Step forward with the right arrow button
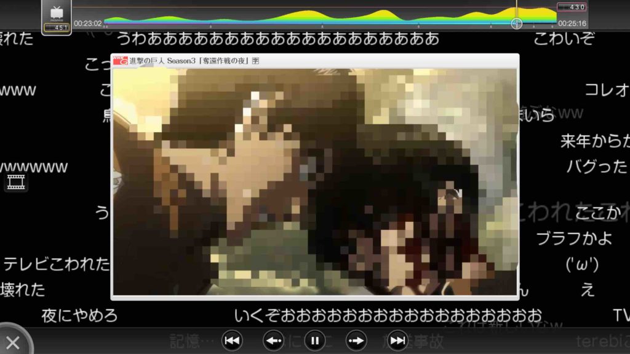Viewport: 630px width, 354px height. tap(356, 340)
